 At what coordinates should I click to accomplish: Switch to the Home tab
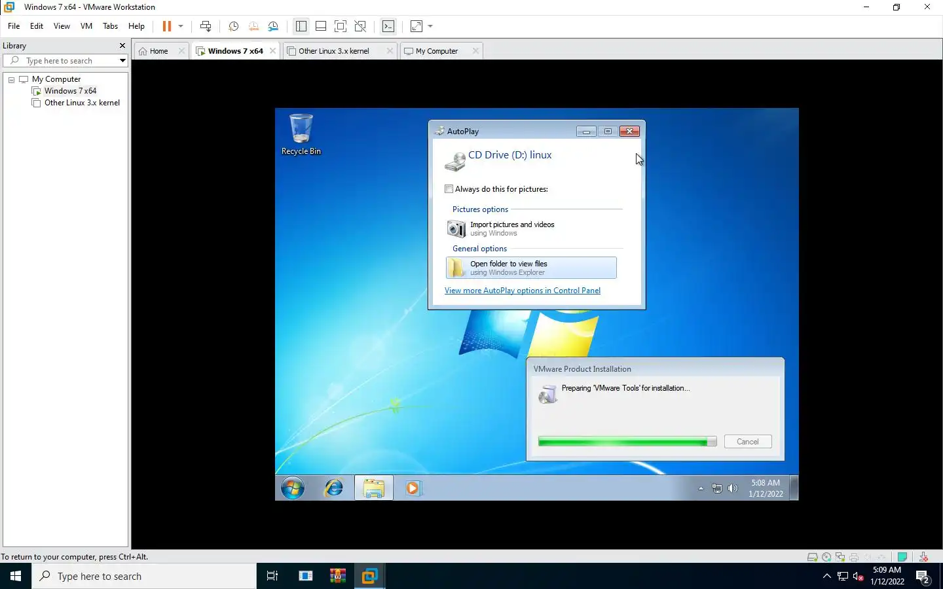(x=158, y=51)
